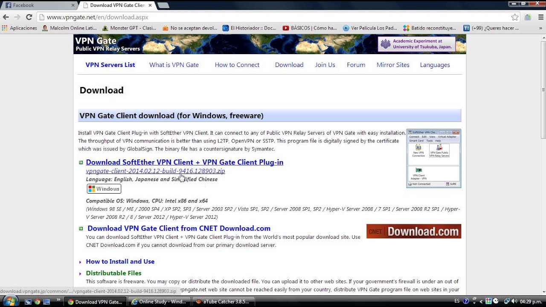Click the University of Tsukuba academic experiment badge
The height and width of the screenshot is (307, 546).
coord(416,44)
